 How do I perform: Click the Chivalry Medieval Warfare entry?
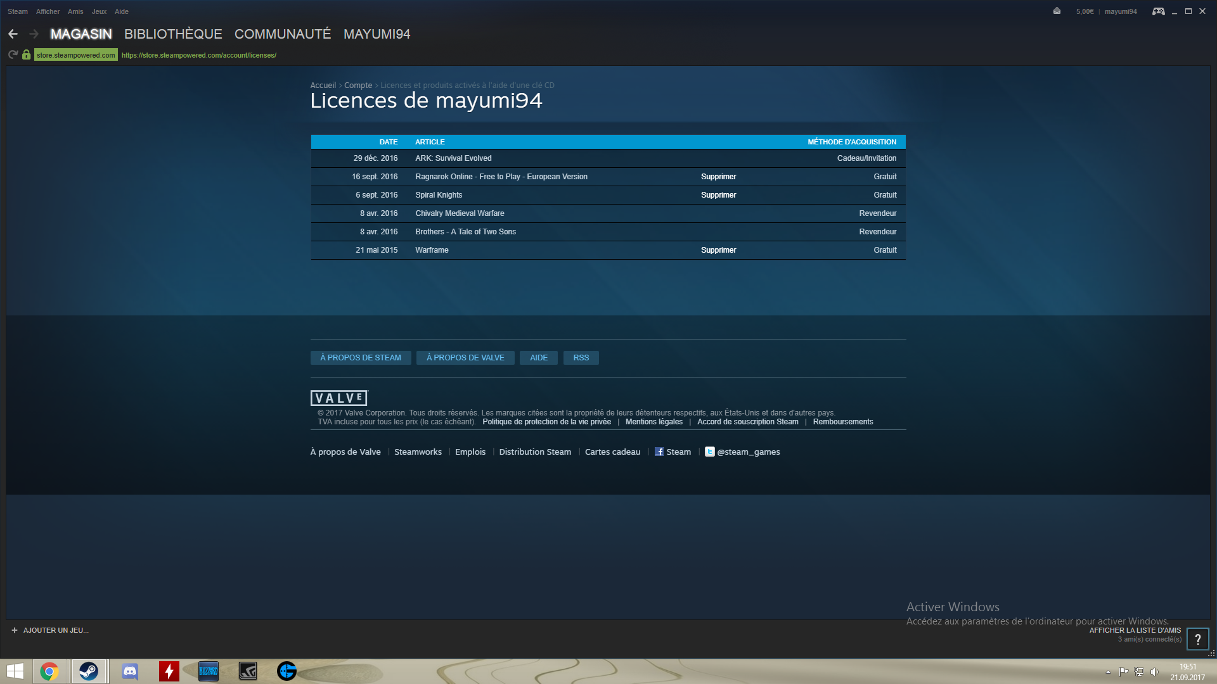click(x=460, y=213)
